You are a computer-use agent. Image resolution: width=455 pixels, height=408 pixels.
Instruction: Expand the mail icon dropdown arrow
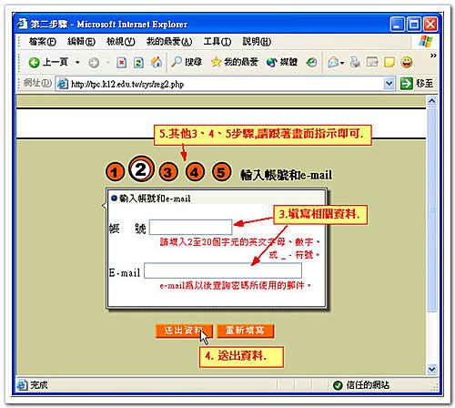[x=342, y=63]
